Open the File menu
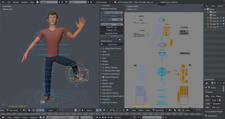The width and height of the screenshot is (225, 119). 9,2
